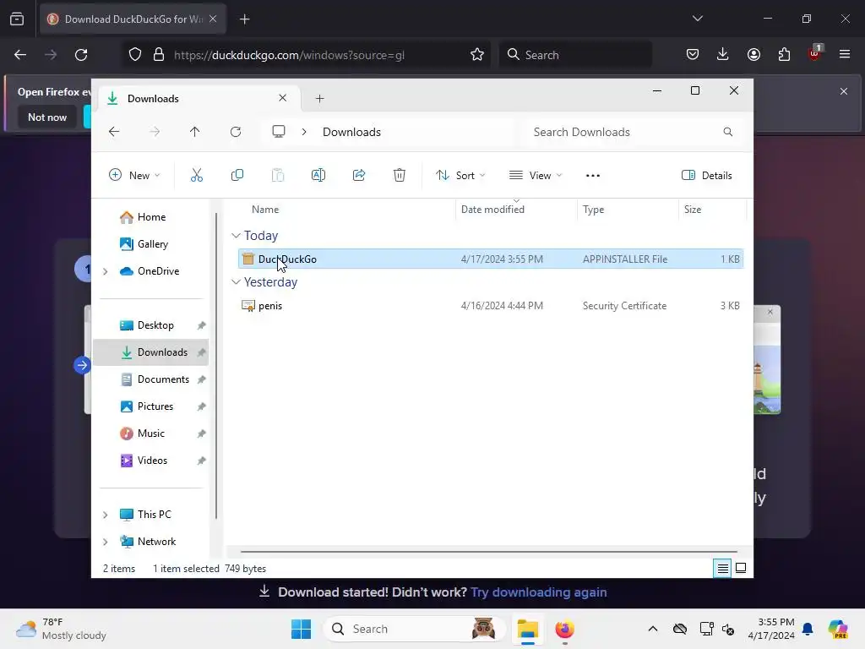Reload the Firefox page
Viewport: 865px width, 649px height.
coord(81,55)
